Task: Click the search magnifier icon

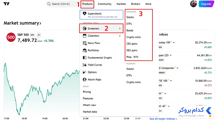Action: [x=49, y=4]
